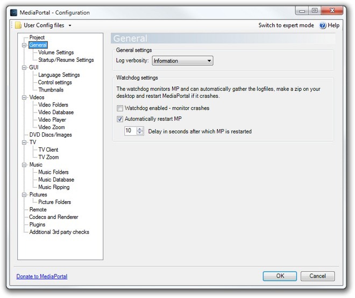Open TV Client settings
This screenshot has width=355, height=298.
pos(48,150)
